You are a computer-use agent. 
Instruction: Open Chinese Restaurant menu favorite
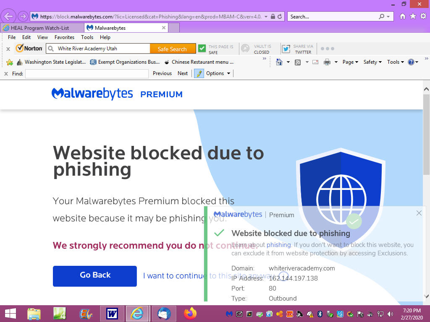(x=199, y=62)
